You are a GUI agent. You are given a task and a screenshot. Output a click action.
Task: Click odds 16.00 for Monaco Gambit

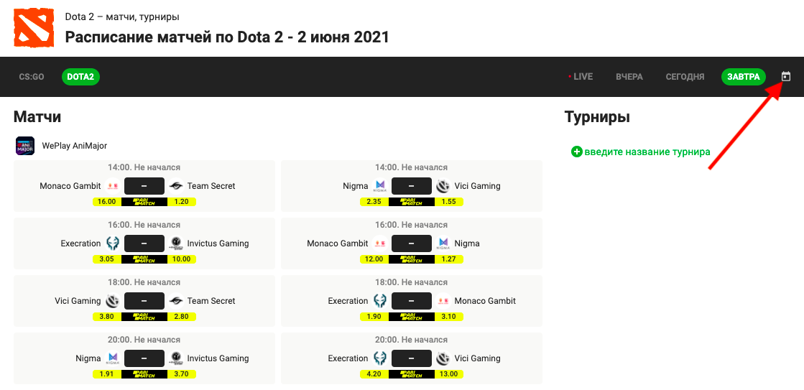point(106,202)
